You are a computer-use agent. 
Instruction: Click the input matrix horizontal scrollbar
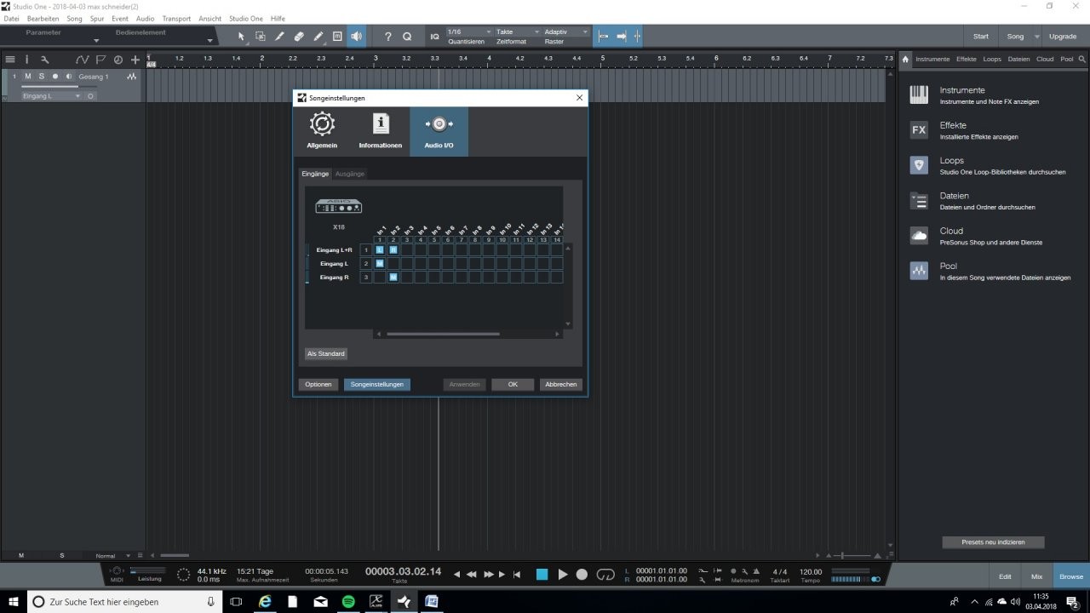(443, 334)
